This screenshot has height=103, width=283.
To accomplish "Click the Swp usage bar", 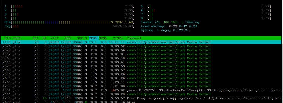I will (x=73, y=26).
